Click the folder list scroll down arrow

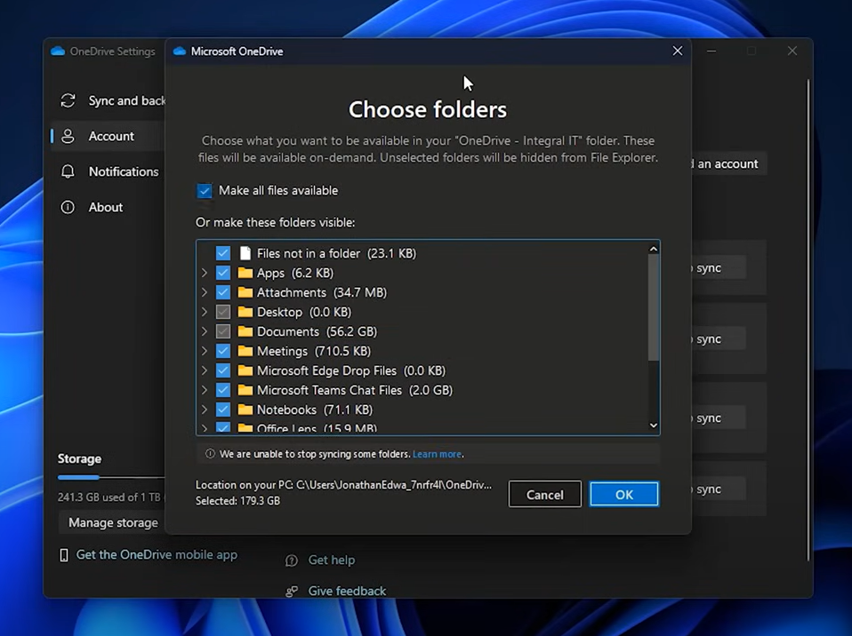click(x=654, y=425)
